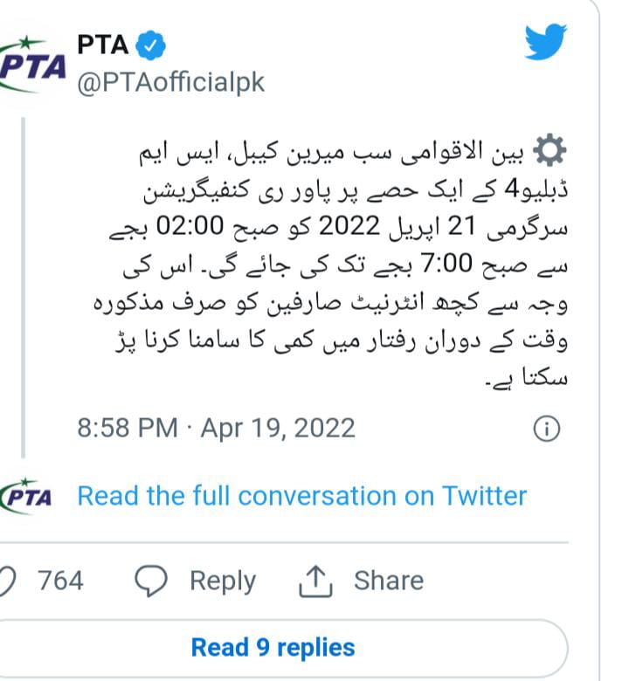Read the full conversation on Twitter

pyautogui.click(x=301, y=496)
